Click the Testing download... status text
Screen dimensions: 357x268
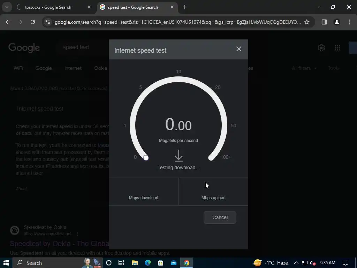point(178,167)
